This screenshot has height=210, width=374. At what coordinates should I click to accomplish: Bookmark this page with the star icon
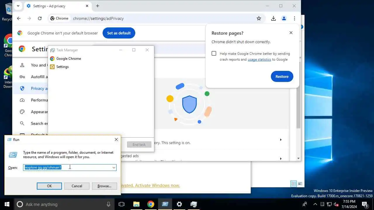[259, 18]
